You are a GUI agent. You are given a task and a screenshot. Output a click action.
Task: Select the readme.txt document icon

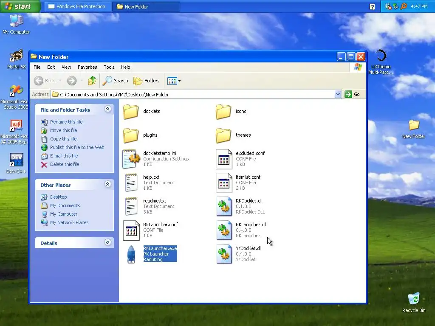click(x=131, y=207)
